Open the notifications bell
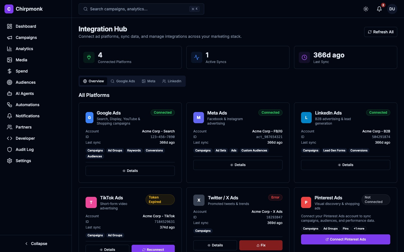This screenshot has width=404, height=252. pyautogui.click(x=379, y=9)
